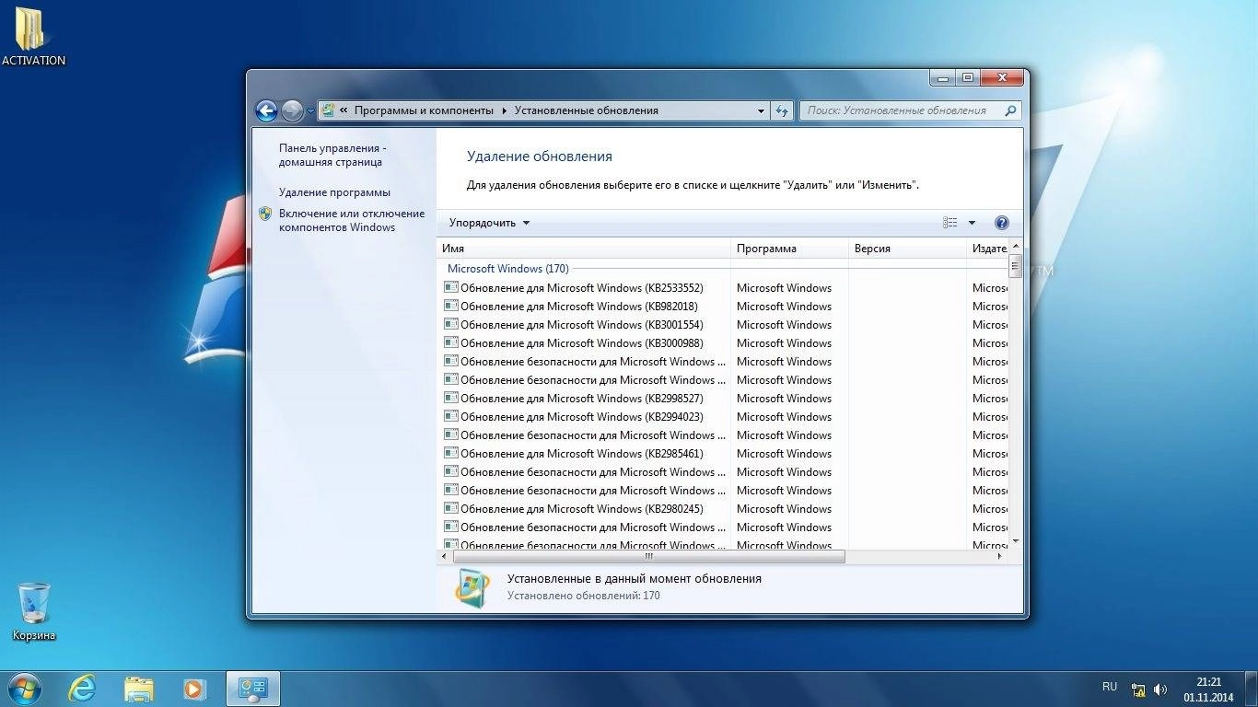Click the Установленные обновления breadcrumb
This screenshot has height=707, width=1258.
pos(587,110)
